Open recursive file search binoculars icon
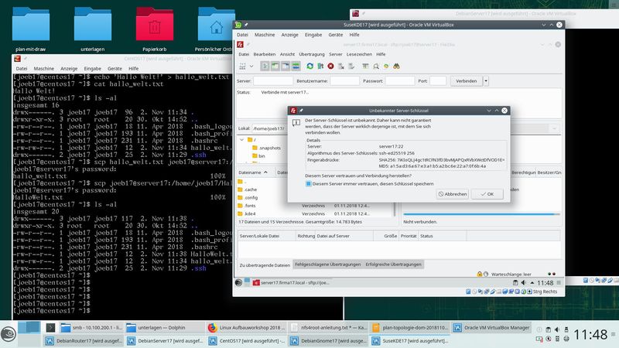 pyautogui.click(x=396, y=67)
